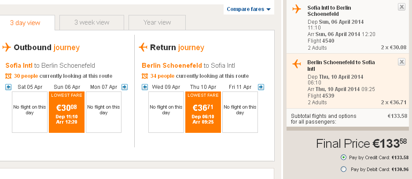The width and height of the screenshot is (412, 179).
Task: Select Pay by Credit Card option
Action: pyautogui.click(x=343, y=157)
